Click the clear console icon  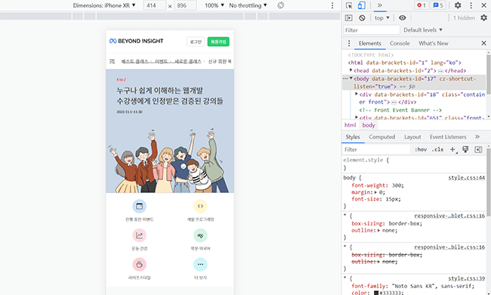pos(362,18)
